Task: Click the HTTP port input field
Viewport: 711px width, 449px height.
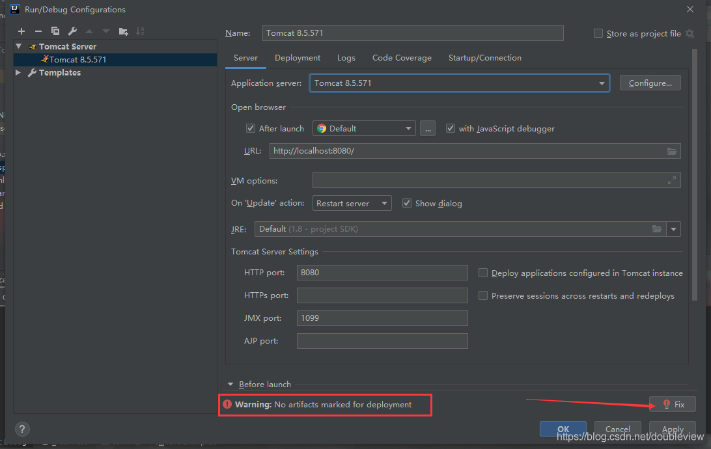Action: tap(382, 273)
